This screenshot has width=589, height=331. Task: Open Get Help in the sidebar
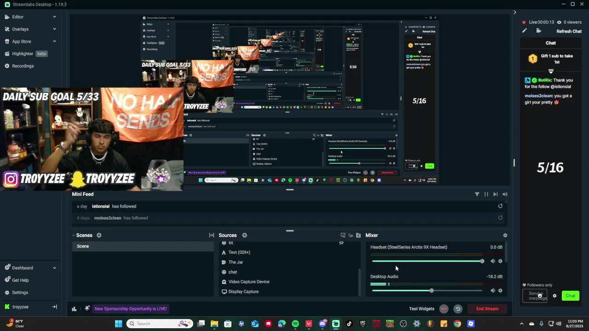click(20, 280)
